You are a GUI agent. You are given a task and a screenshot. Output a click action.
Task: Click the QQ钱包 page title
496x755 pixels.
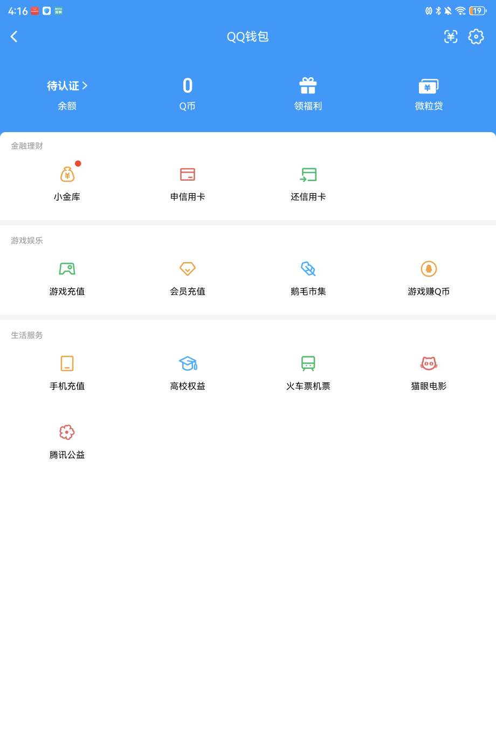pyautogui.click(x=248, y=37)
